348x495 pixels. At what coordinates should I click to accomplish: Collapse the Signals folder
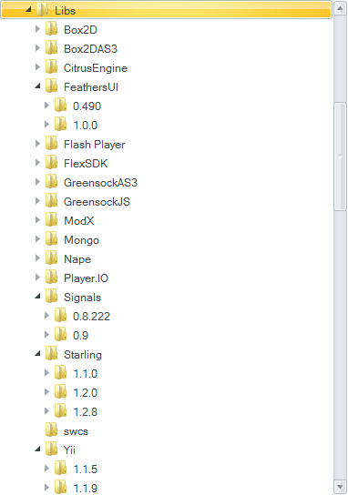point(38,297)
